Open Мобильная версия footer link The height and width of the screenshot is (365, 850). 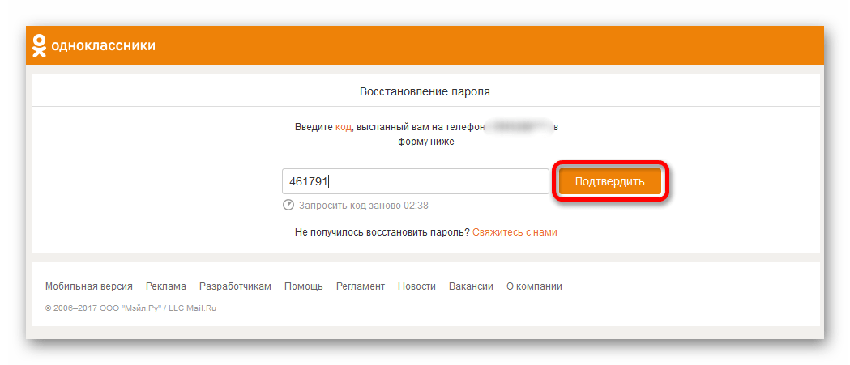pos(89,286)
